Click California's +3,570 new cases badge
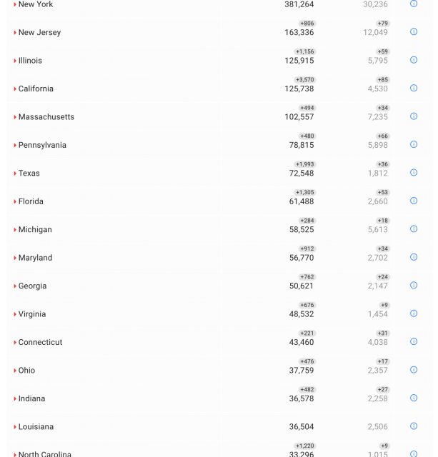 point(304,80)
